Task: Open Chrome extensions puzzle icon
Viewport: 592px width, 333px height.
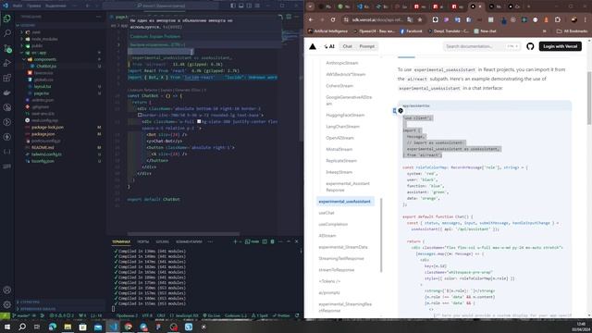Action: [558, 19]
